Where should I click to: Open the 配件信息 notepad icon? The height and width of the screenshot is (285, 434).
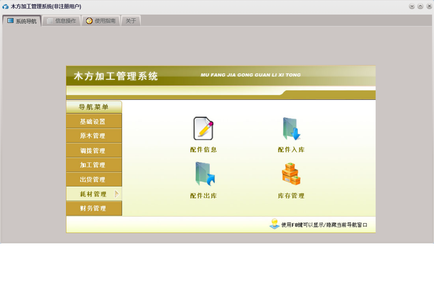(203, 129)
